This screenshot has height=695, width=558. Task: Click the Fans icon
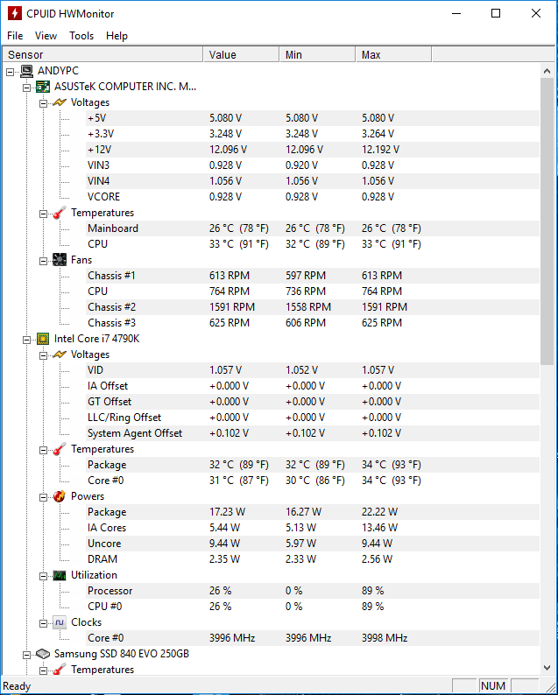(x=60, y=260)
